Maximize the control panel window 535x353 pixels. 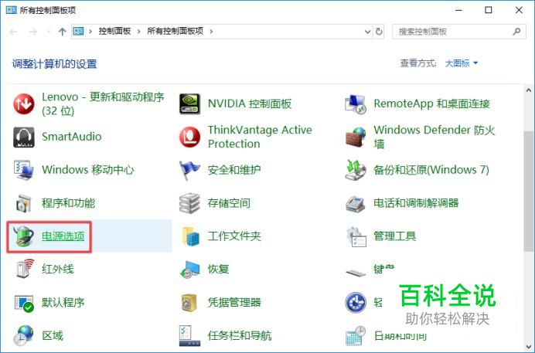[489, 10]
